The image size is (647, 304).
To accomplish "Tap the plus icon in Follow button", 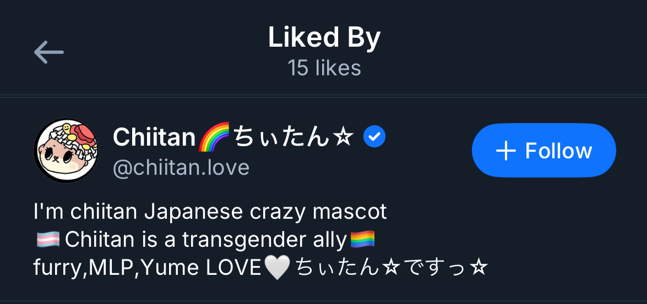I will 505,151.
